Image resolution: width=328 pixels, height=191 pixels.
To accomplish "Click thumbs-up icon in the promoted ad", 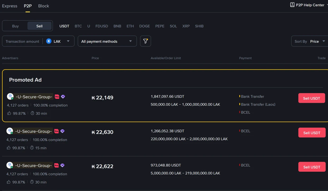I will tap(9, 113).
